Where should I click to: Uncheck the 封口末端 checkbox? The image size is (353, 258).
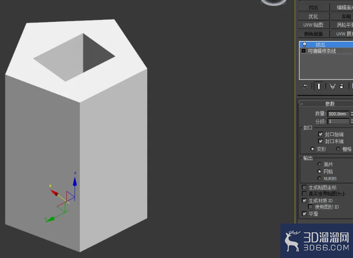pos(321,141)
